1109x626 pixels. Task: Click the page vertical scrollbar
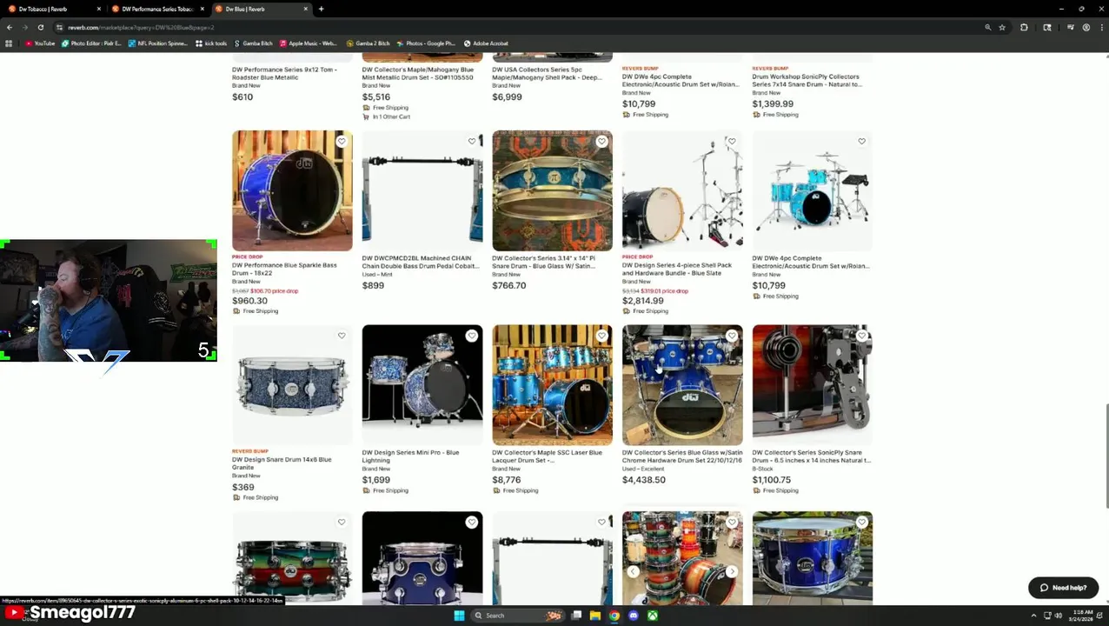tap(1106, 456)
